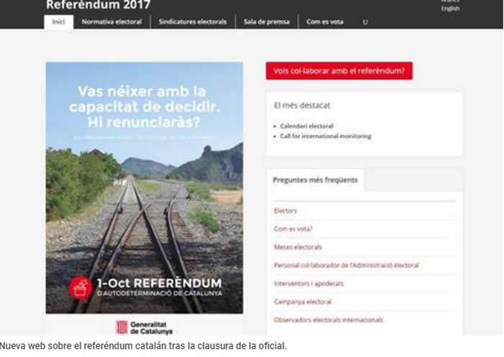Viewport: 504px width, 357px height.
Task: Go to Sindicatures electorals section
Action: (192, 22)
